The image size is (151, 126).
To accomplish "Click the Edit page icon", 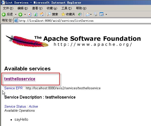I will (x=102, y=14).
